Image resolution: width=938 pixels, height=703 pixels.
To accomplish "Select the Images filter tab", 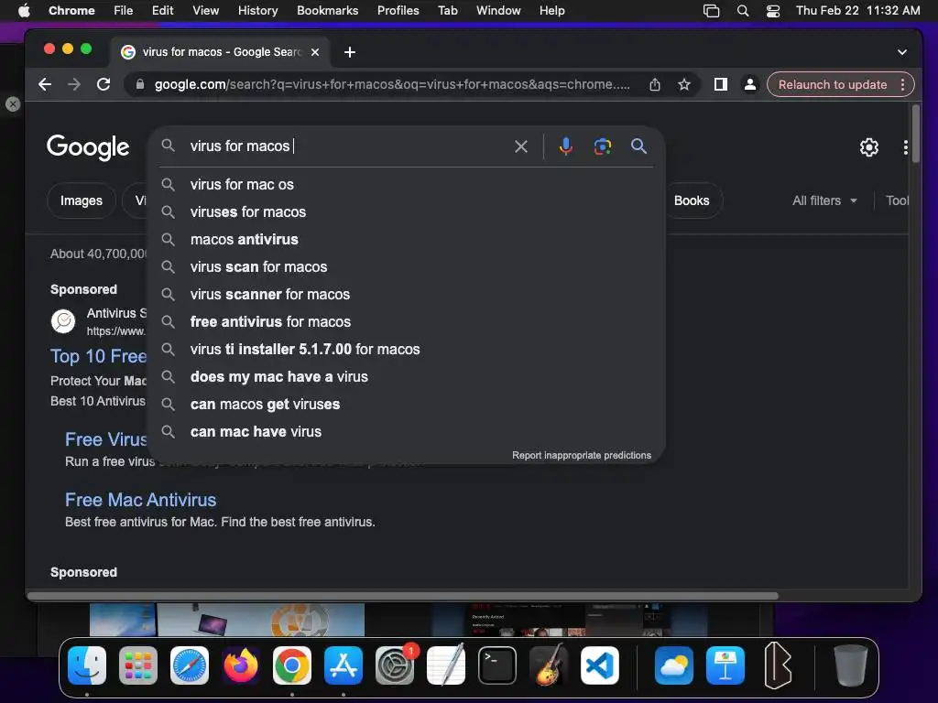I will coord(82,200).
